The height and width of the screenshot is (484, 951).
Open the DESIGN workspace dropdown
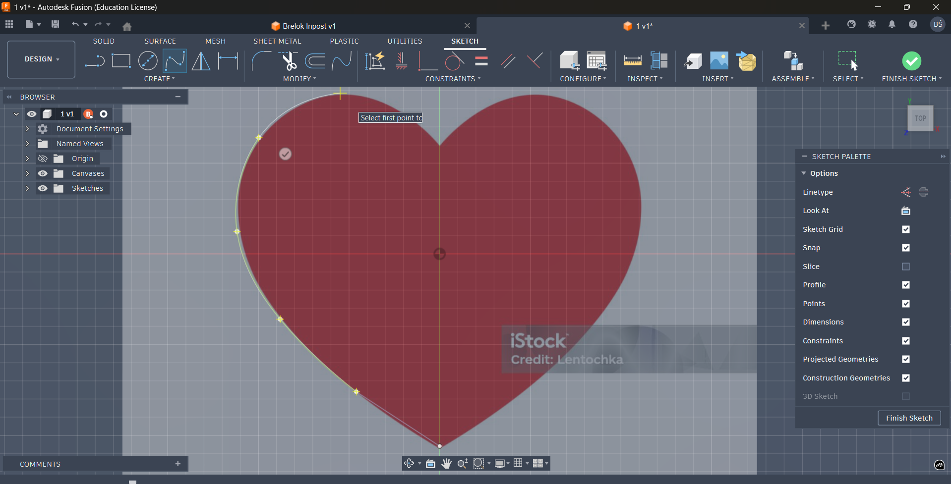coord(42,59)
